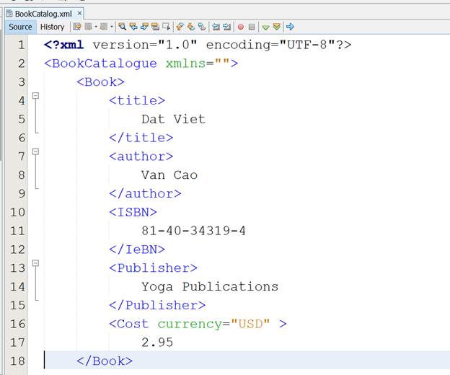Viewport: 450px width, 375px height.
Task: Click Shift Line Left icon
Action: 216,27
